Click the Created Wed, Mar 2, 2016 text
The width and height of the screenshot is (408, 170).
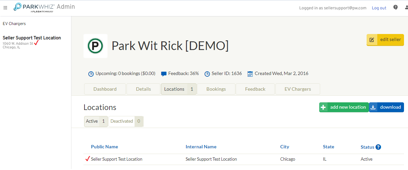point(281,74)
